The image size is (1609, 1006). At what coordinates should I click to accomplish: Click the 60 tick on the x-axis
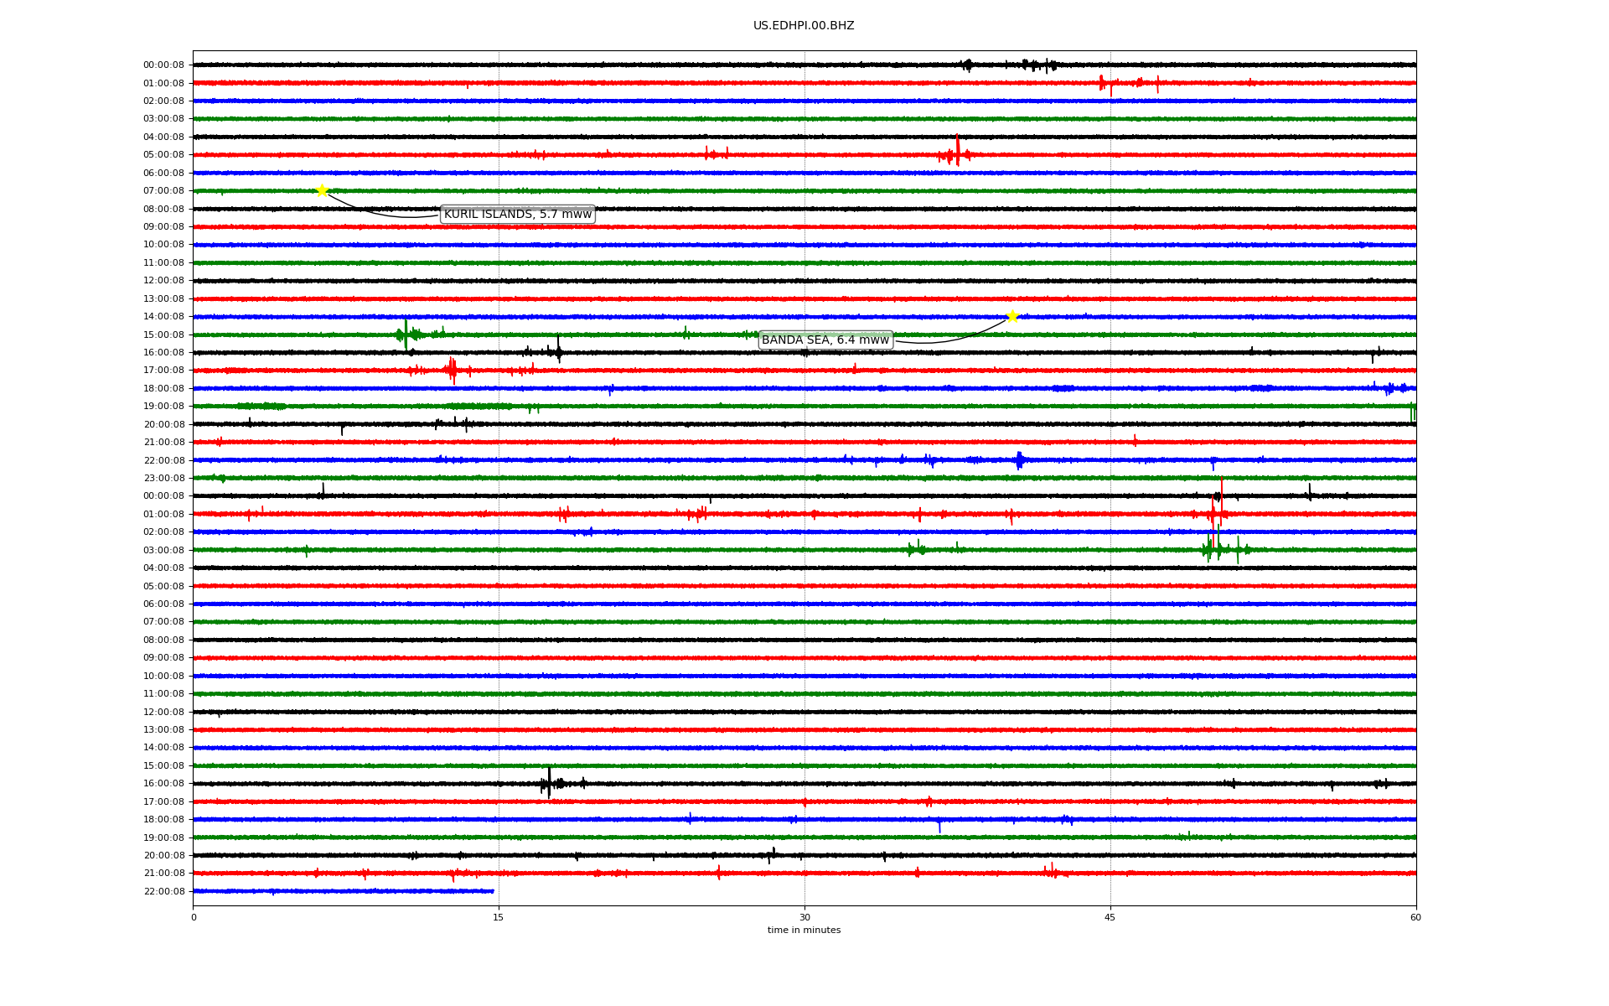pyautogui.click(x=1415, y=917)
